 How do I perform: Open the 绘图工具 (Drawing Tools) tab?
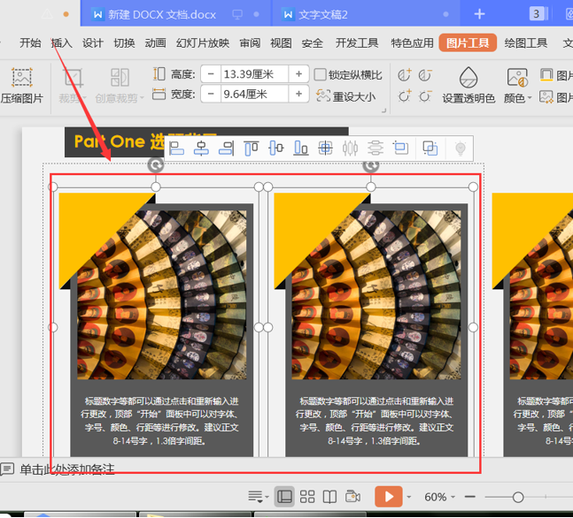525,42
